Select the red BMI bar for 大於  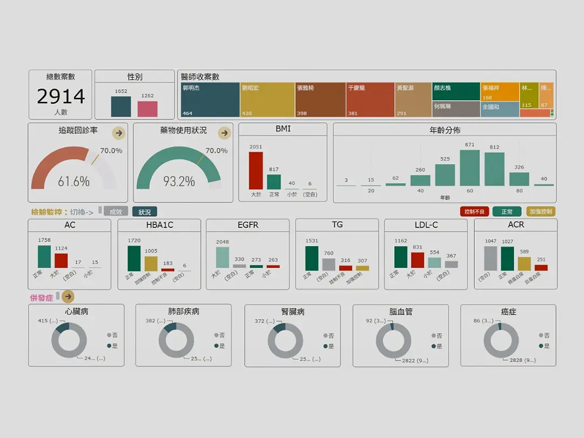point(256,170)
